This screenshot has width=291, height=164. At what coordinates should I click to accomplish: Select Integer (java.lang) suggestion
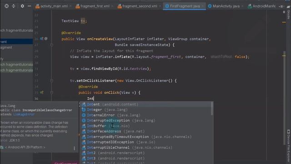click(145, 110)
